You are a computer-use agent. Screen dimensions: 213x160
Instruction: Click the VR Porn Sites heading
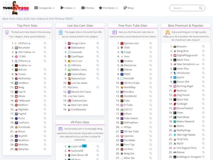[80, 122]
